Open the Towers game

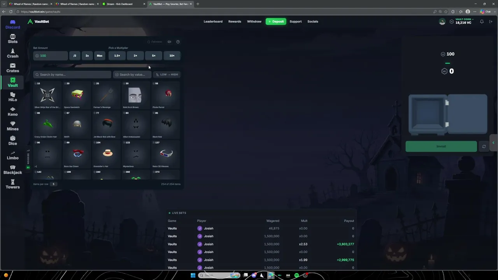[12, 184]
